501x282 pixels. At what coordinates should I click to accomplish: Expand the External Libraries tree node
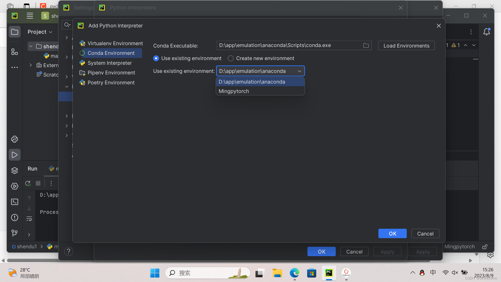31,65
